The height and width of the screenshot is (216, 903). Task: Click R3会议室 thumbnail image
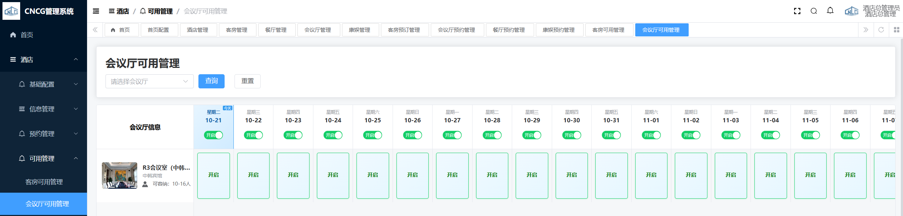coord(120,175)
